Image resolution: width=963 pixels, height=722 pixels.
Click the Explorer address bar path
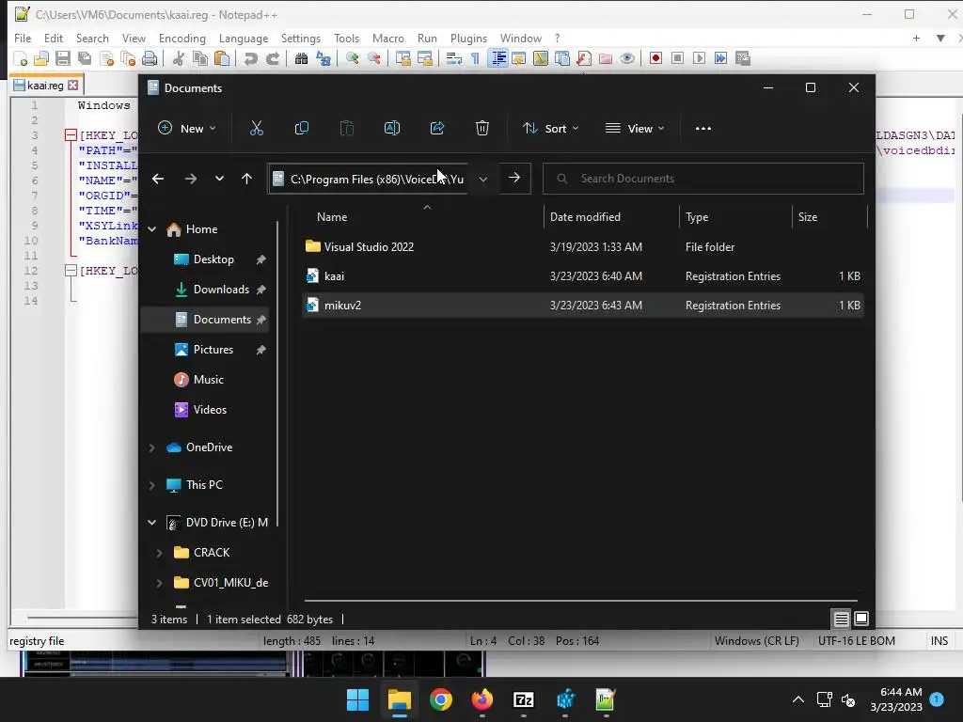pos(377,179)
